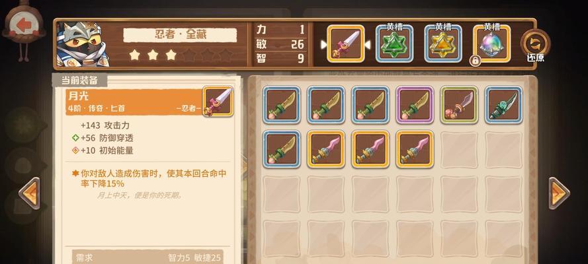The width and height of the screenshot is (588, 264).
Task: Open the green hexagram gem slot
Action: [394, 44]
